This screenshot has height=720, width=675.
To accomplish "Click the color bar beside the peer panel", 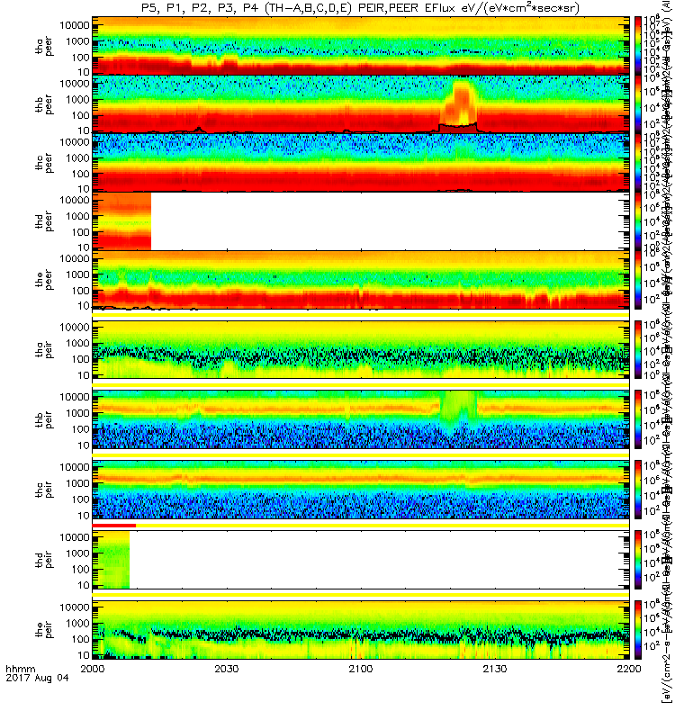I will coord(638,280).
